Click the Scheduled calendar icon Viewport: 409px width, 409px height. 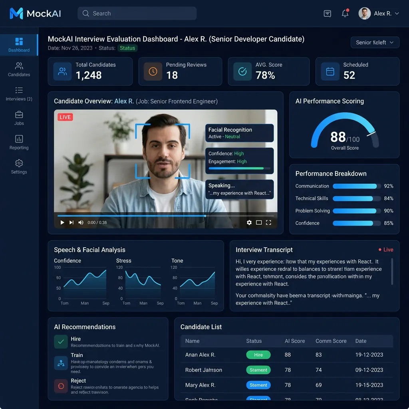point(330,71)
